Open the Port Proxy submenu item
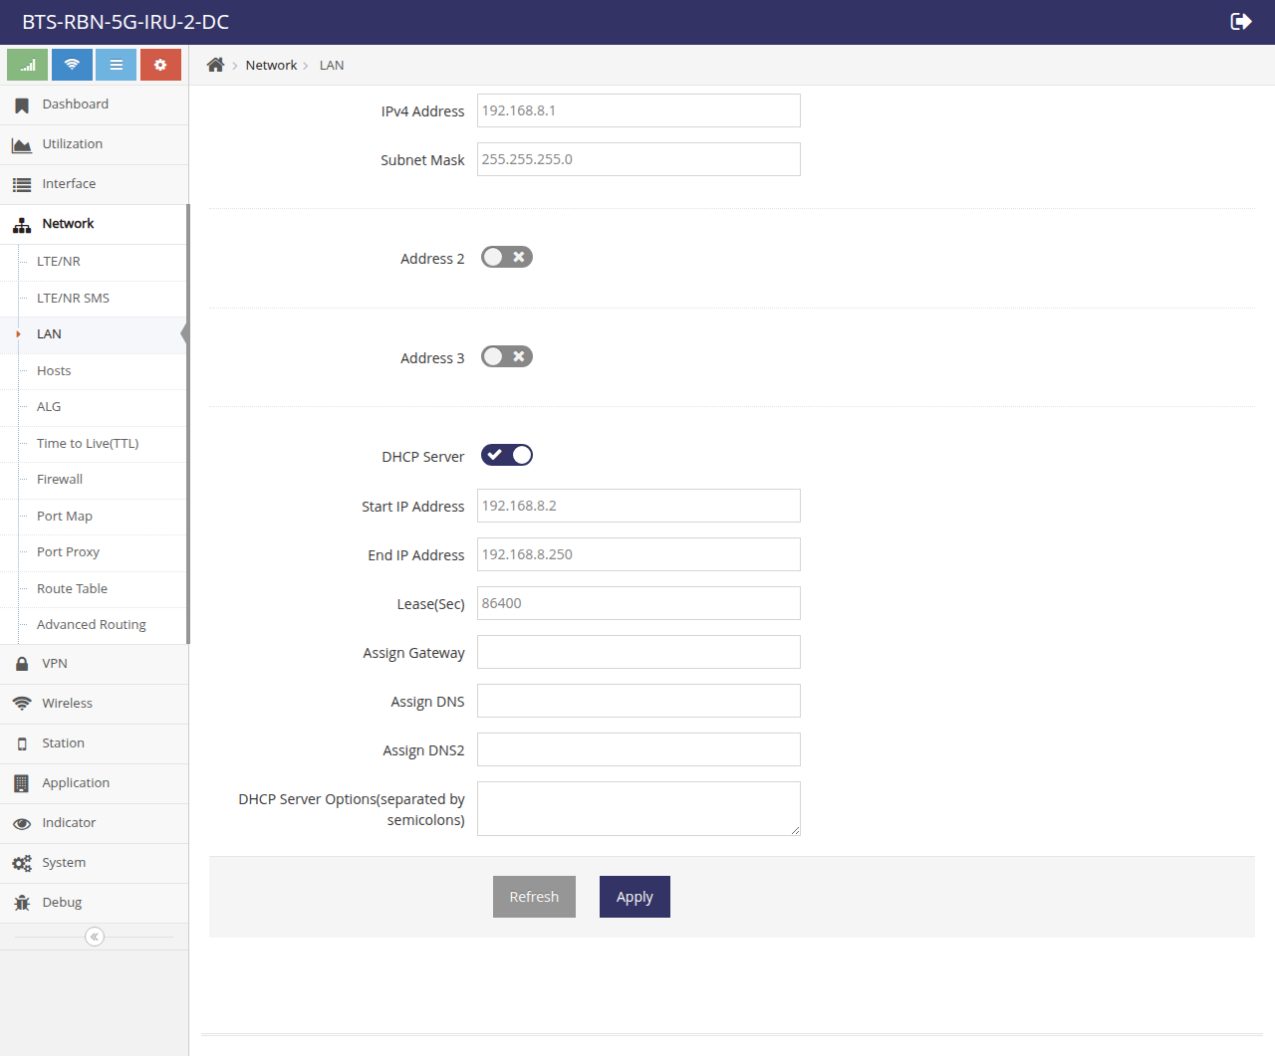 [x=94, y=552]
